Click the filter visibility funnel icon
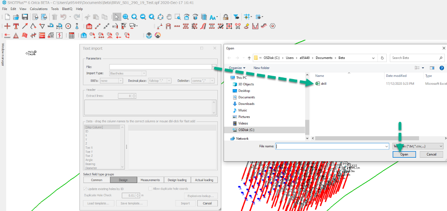 pos(236,17)
